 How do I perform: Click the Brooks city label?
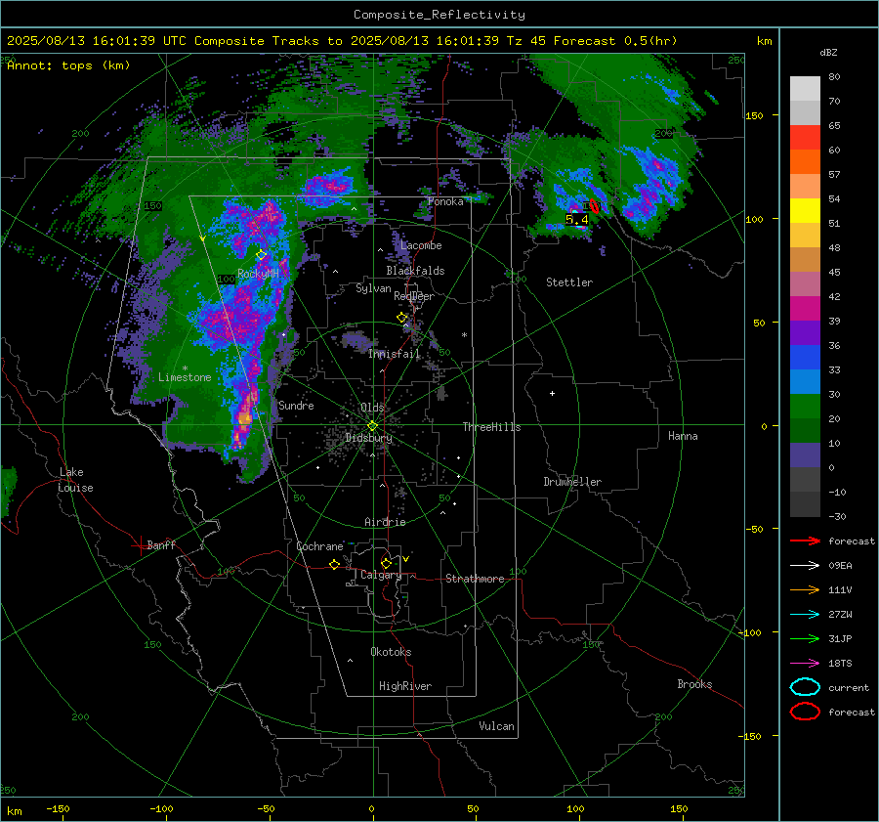[x=694, y=684]
